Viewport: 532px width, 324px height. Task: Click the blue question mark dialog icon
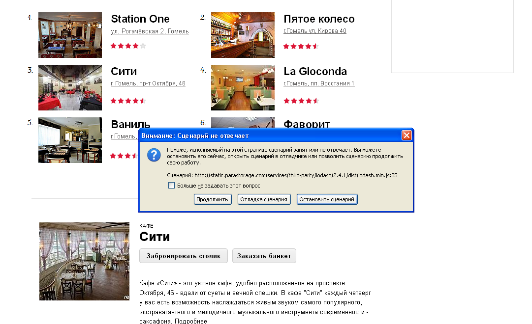pyautogui.click(x=154, y=155)
